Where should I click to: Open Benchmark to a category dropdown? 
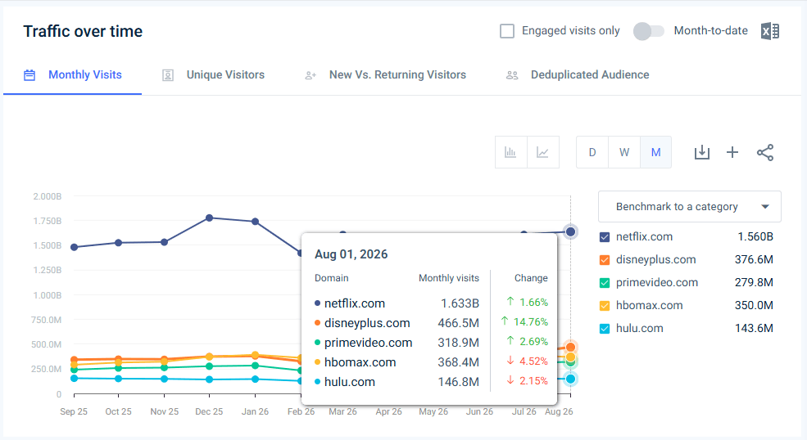tap(690, 207)
